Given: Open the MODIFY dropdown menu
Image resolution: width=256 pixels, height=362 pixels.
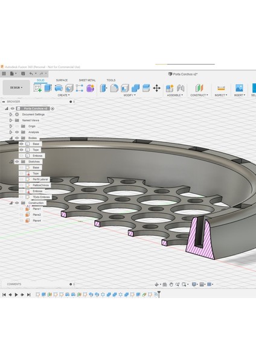Looking at the screenshot, I should tap(129, 95).
